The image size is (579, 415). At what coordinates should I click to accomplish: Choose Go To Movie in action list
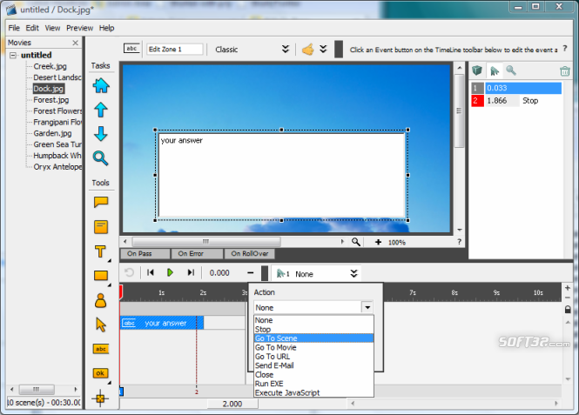pos(313,347)
